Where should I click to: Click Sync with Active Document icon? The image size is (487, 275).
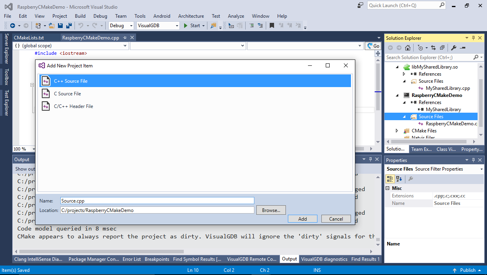coord(433,48)
